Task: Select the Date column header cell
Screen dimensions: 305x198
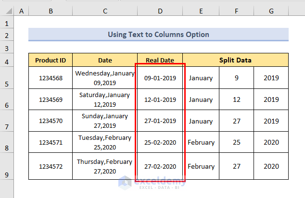Action: 105,60
